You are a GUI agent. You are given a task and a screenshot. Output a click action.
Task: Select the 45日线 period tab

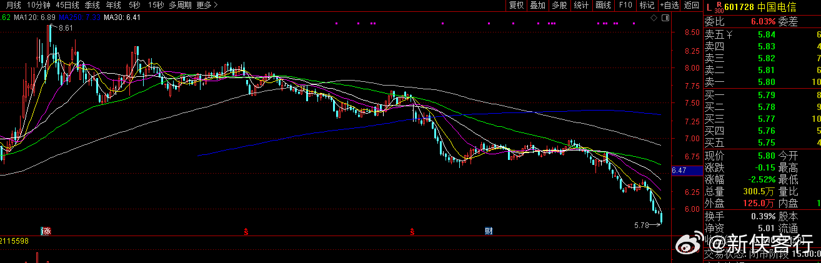coord(67,5)
